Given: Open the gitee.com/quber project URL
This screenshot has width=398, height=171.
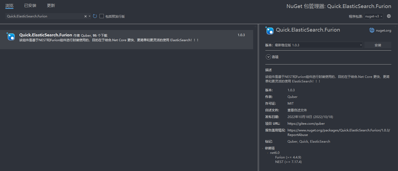Looking at the screenshot, I should (x=306, y=123).
